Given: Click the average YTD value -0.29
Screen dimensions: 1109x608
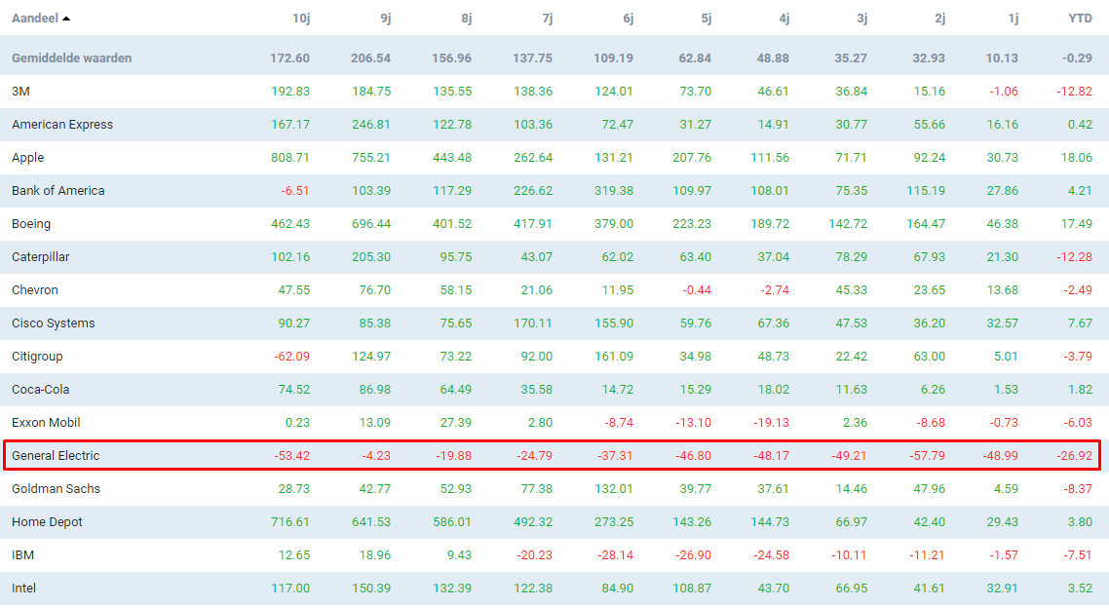Looking at the screenshot, I should coord(1077,57).
